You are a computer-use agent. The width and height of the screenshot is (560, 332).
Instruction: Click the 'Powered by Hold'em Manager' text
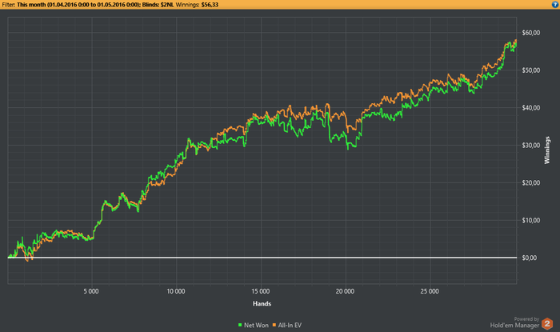coord(514,322)
